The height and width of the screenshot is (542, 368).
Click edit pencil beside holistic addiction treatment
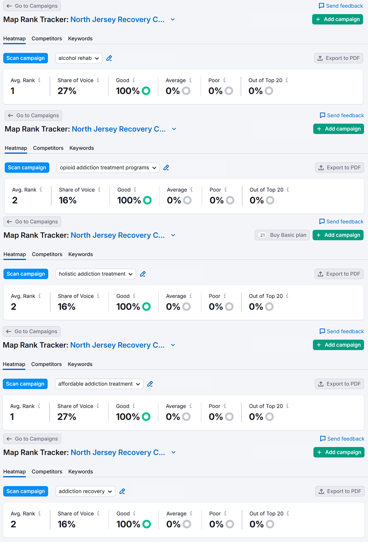tap(143, 274)
